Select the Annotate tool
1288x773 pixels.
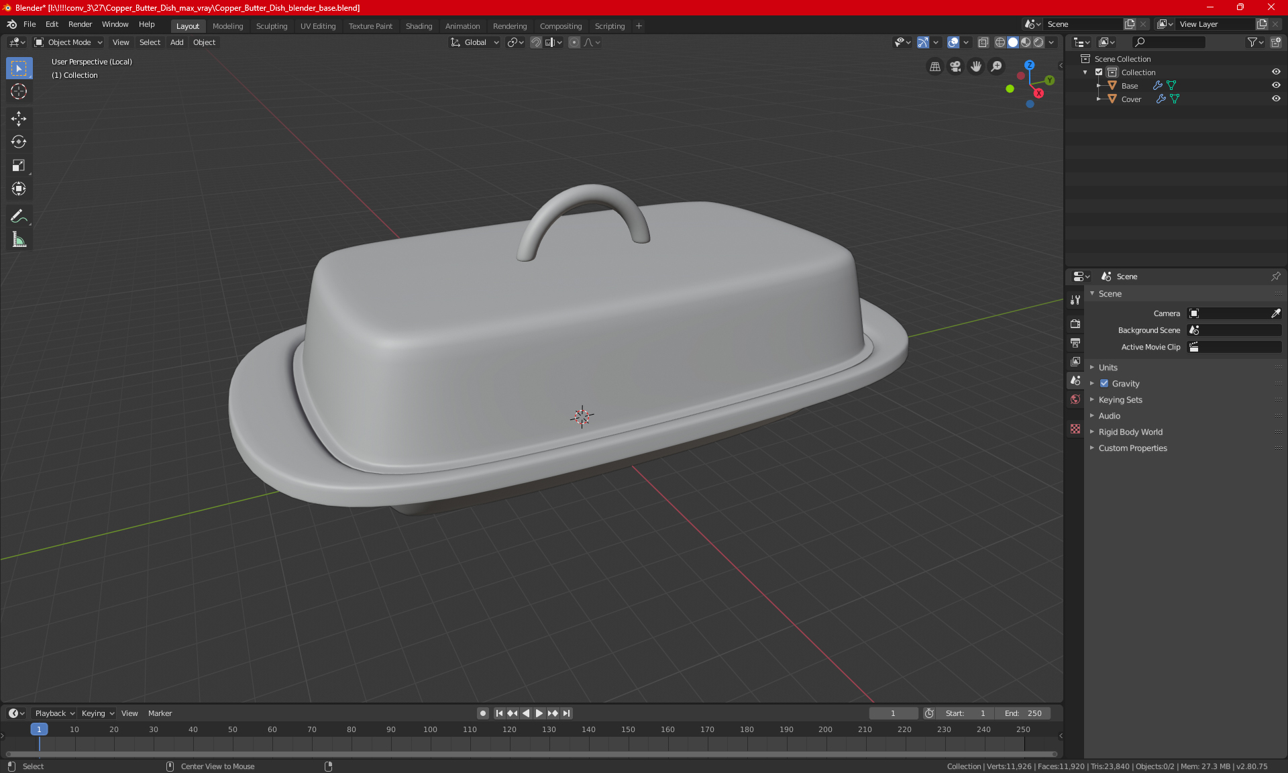coord(19,216)
